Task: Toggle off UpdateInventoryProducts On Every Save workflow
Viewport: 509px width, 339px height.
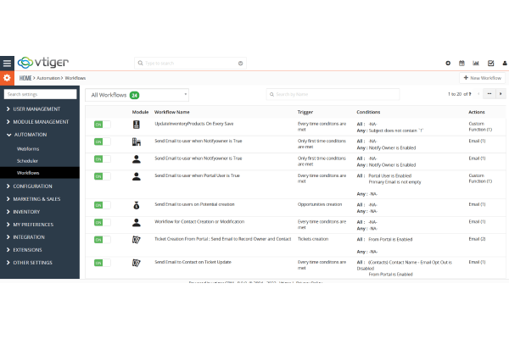Action: point(103,125)
